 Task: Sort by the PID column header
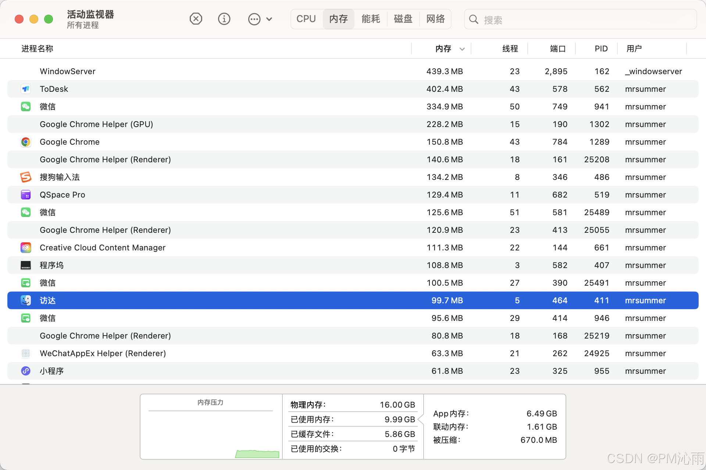tap(601, 48)
